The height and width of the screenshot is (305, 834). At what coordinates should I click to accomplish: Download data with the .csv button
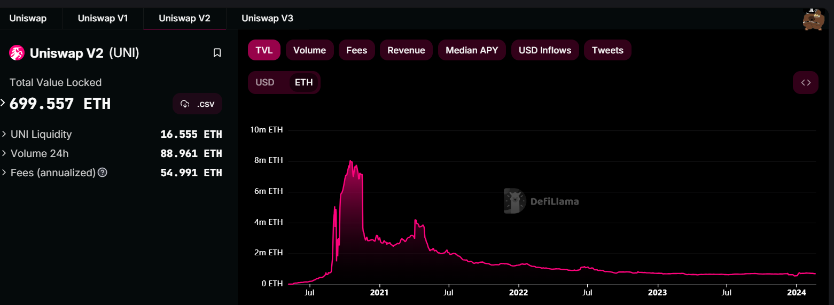pyautogui.click(x=198, y=104)
